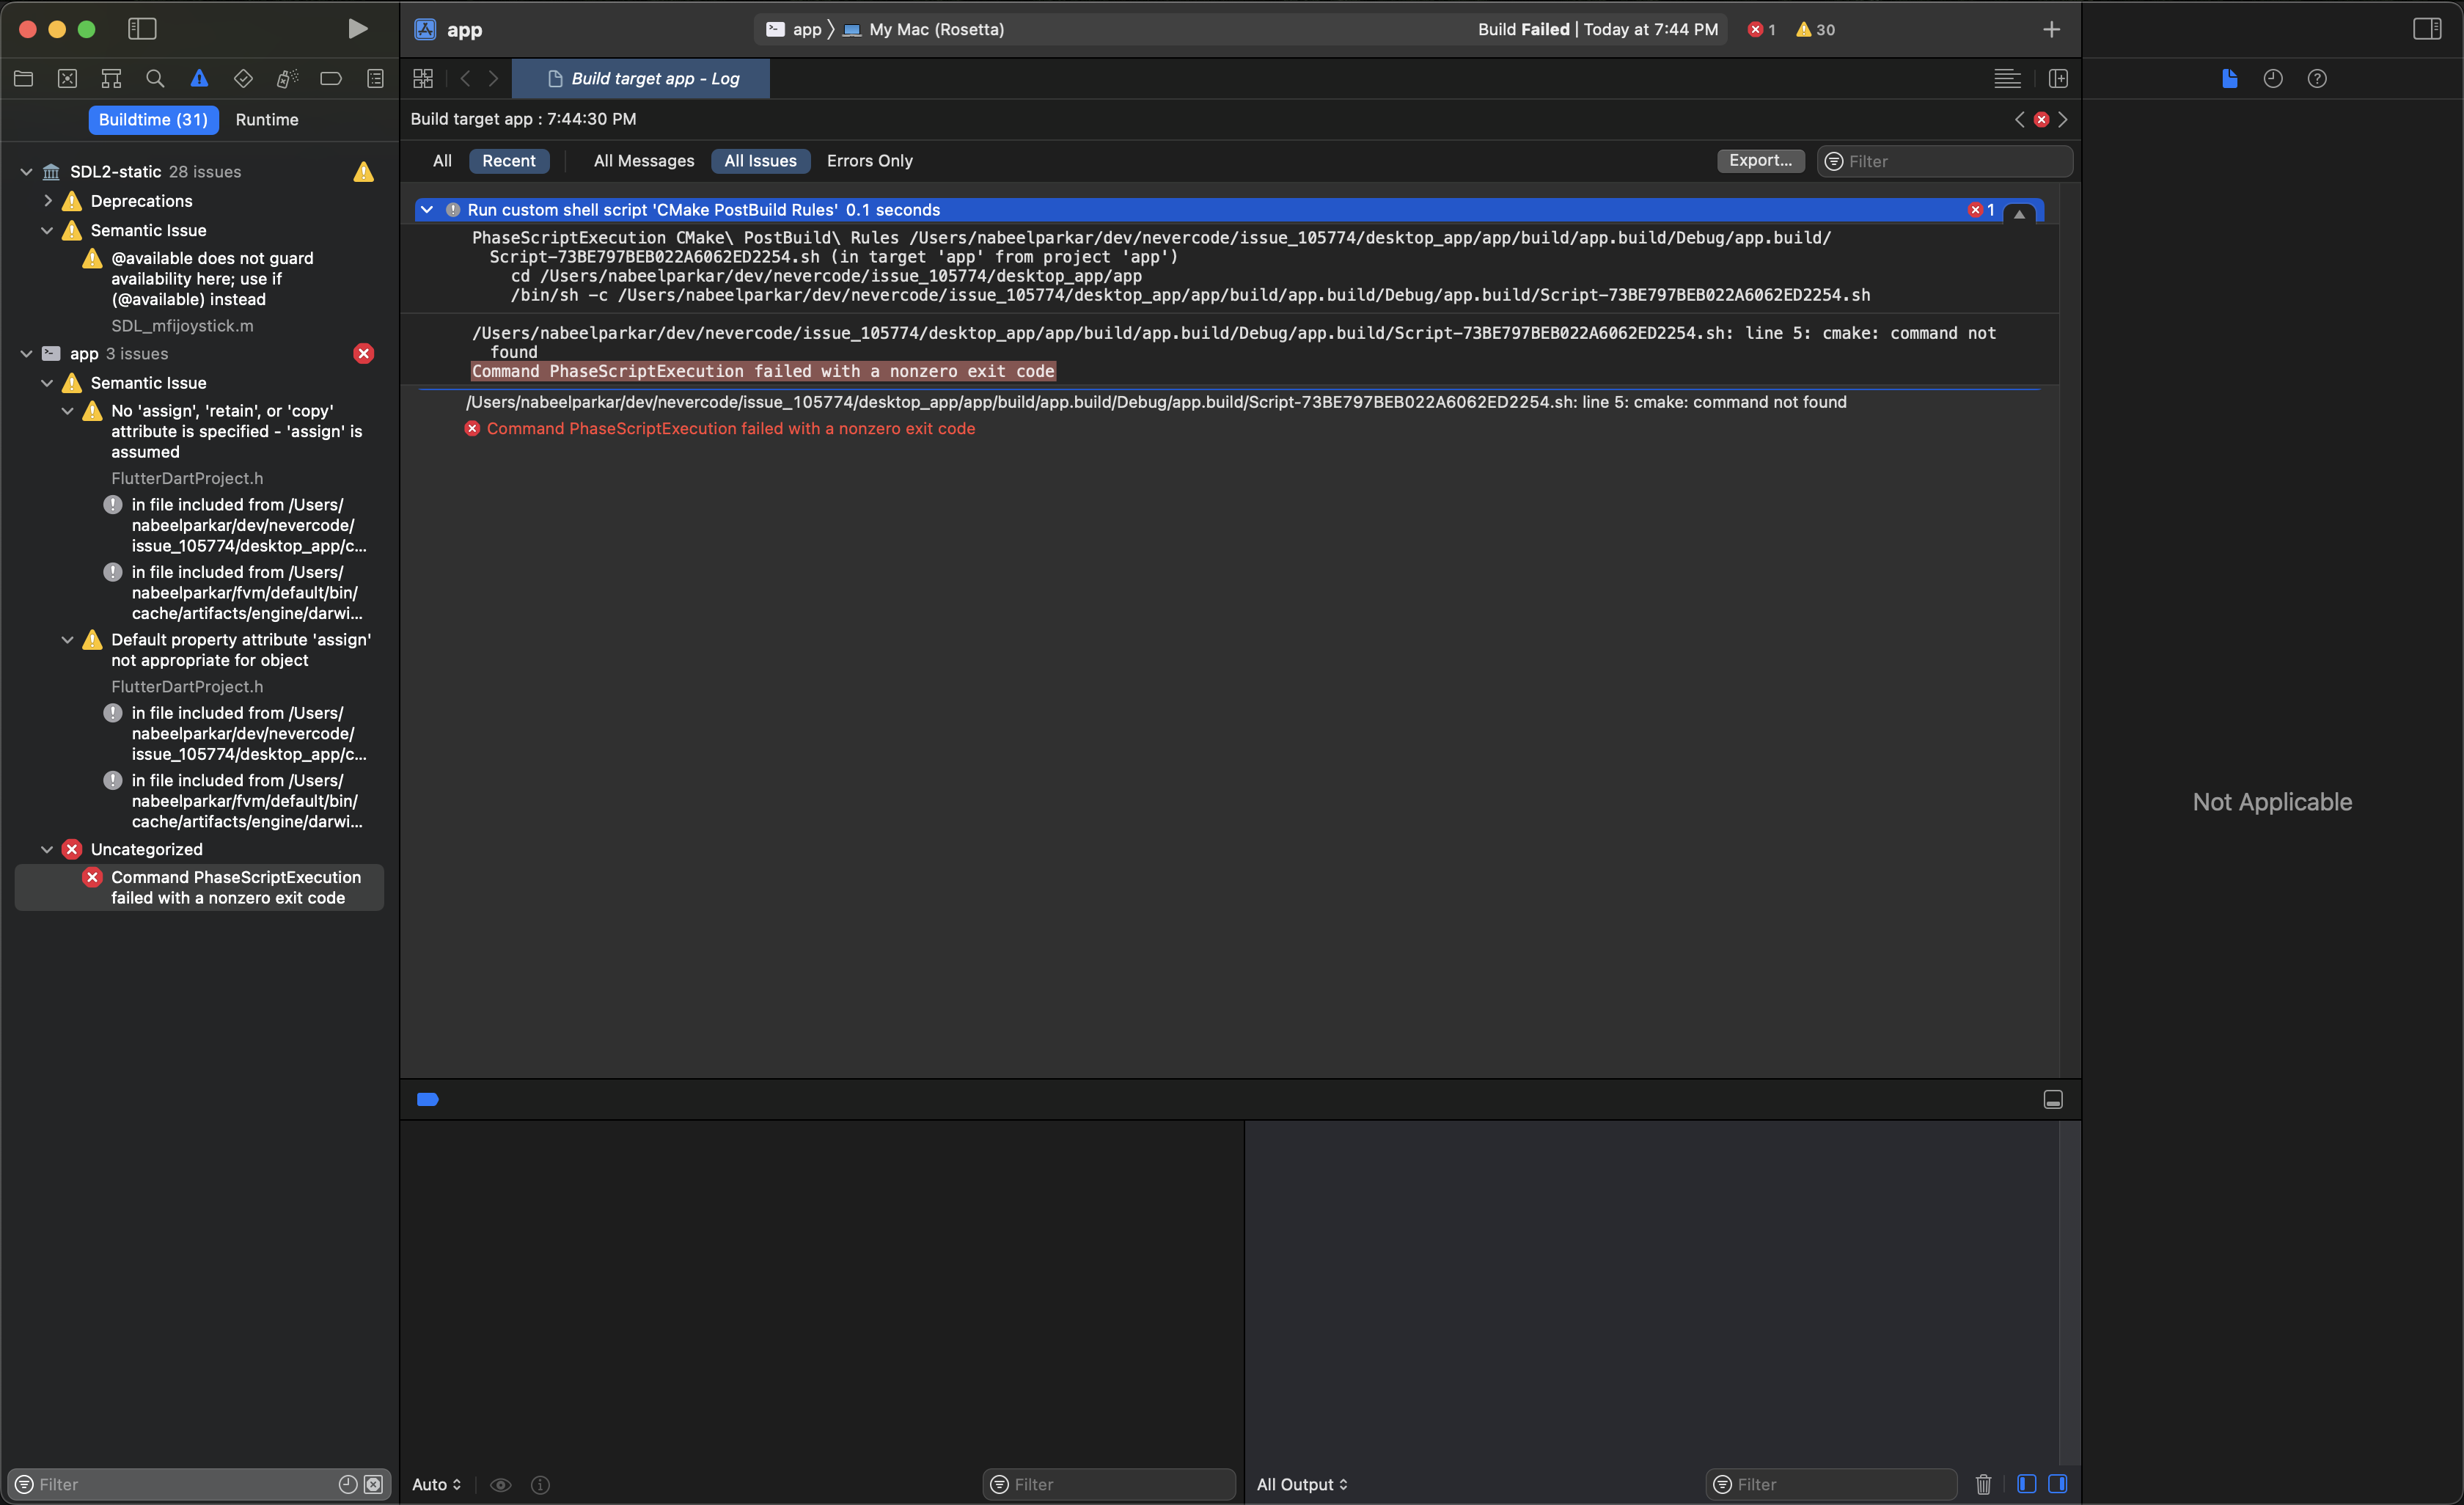
Task: Toggle the right inspector panel
Action: point(2429,29)
